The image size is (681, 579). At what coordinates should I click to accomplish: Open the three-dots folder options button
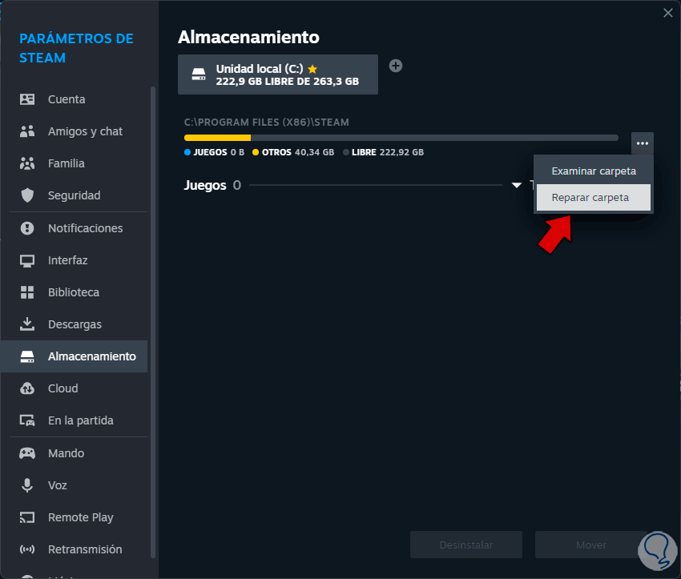[643, 143]
